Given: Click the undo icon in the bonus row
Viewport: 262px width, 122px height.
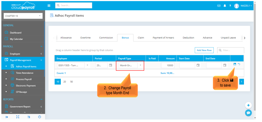Looking at the screenshot, I should pos(239,64).
